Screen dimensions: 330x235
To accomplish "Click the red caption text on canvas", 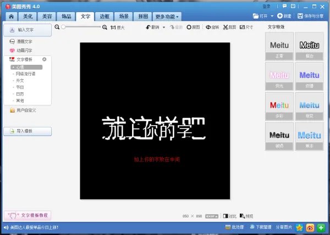I will [157, 159].
